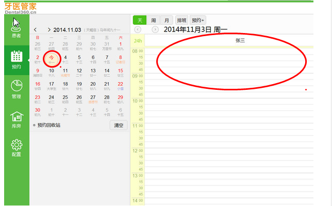Switch to the 天 day view tab

[140, 20]
